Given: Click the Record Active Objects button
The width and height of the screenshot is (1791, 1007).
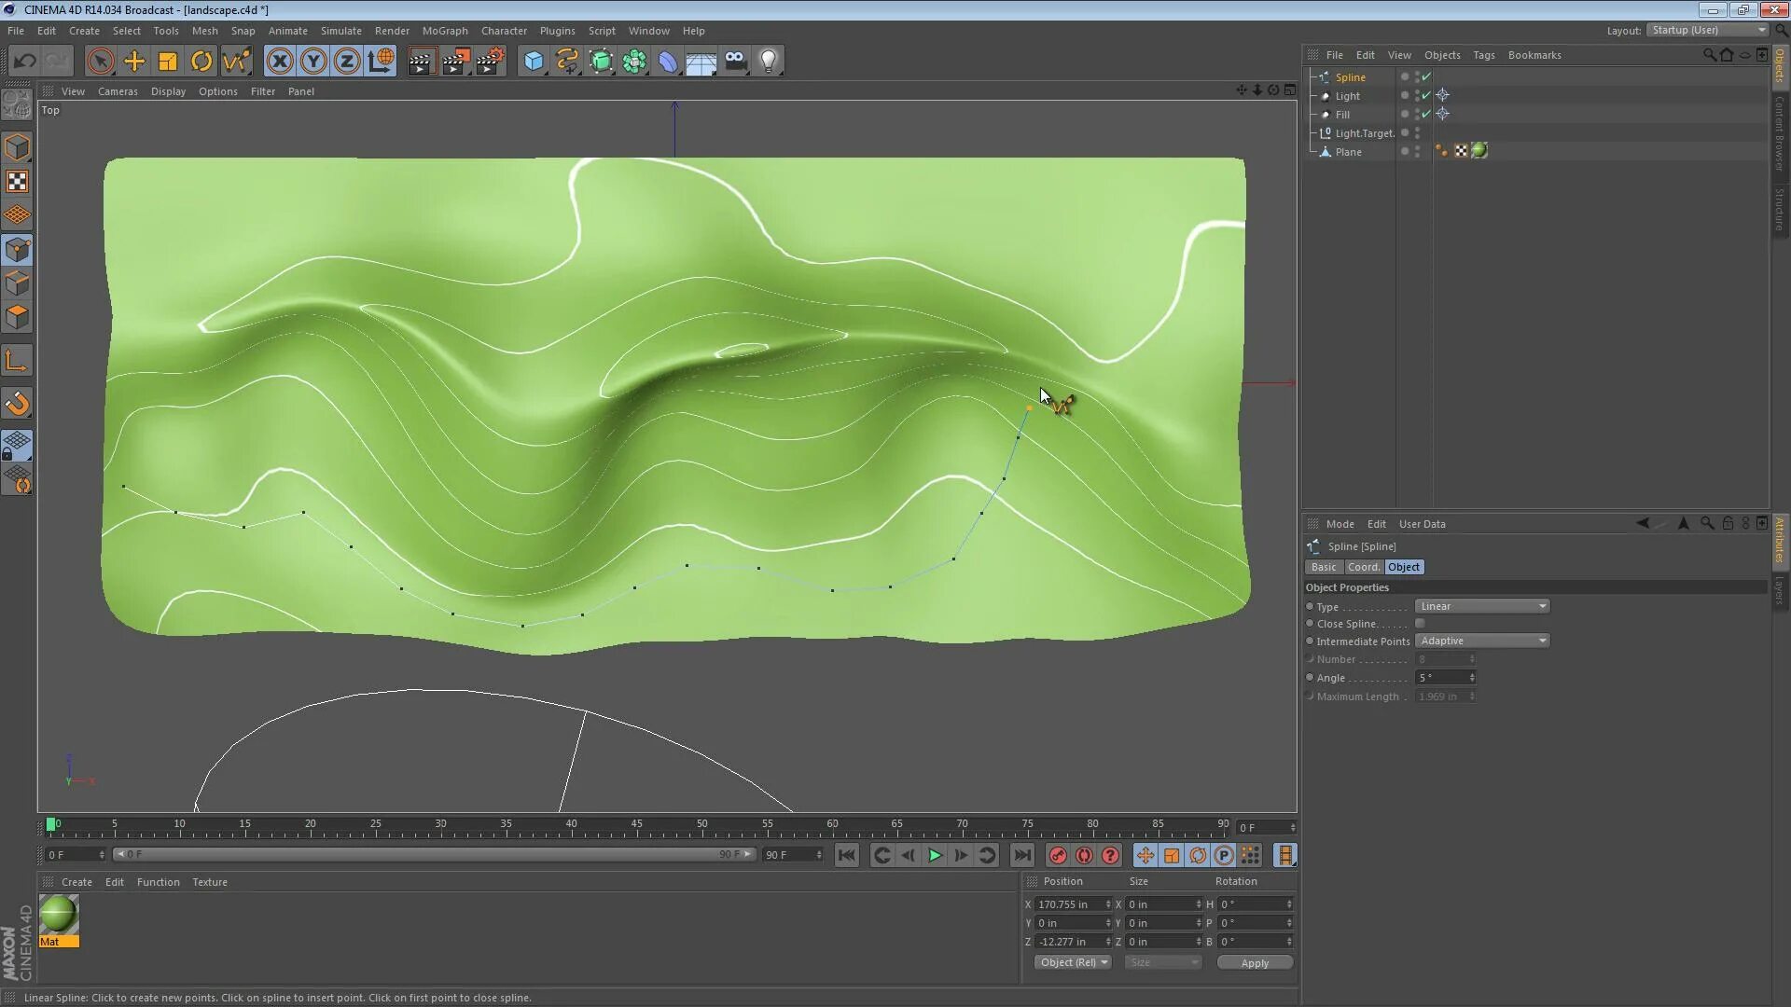Looking at the screenshot, I should point(1058,855).
